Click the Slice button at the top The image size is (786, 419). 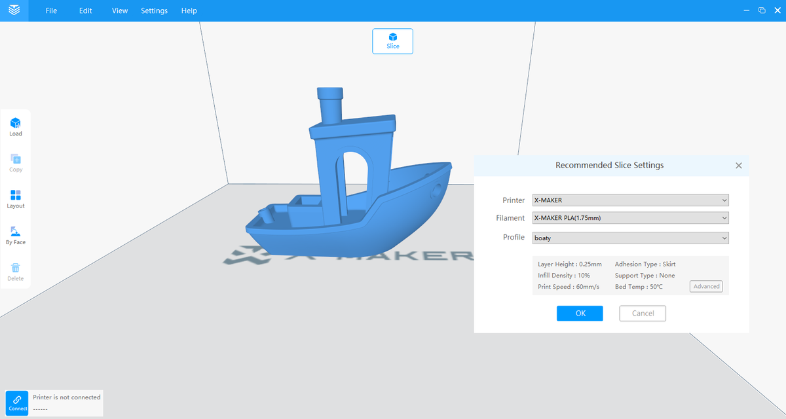coord(392,41)
